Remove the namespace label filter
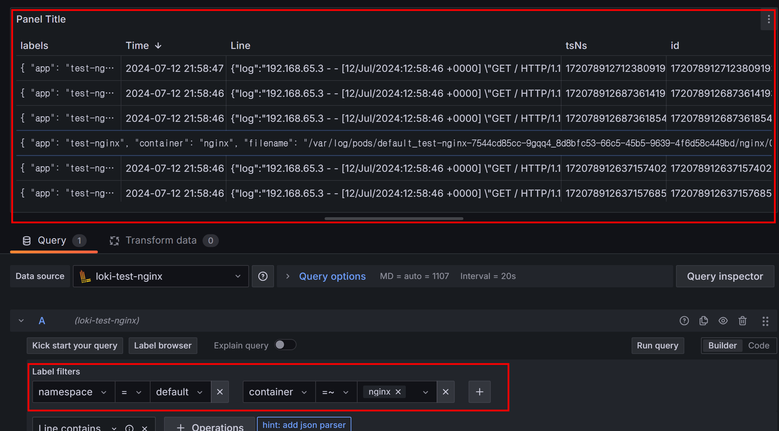Viewport: 779px width, 431px height. point(220,392)
